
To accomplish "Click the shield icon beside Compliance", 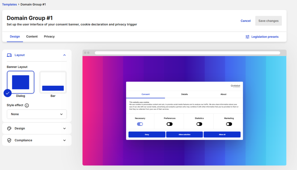I will [x=10, y=140].
